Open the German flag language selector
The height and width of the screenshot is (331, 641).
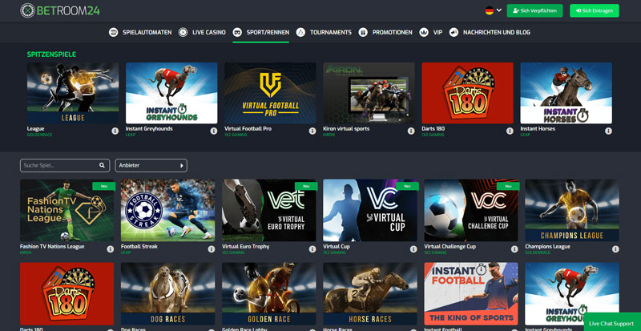click(493, 10)
